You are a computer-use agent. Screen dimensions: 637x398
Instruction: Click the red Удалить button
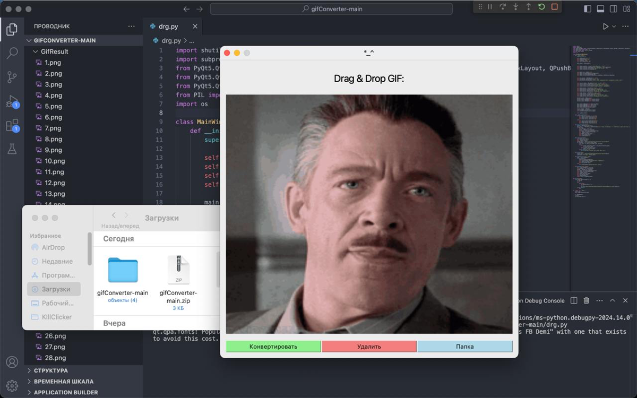coord(369,346)
